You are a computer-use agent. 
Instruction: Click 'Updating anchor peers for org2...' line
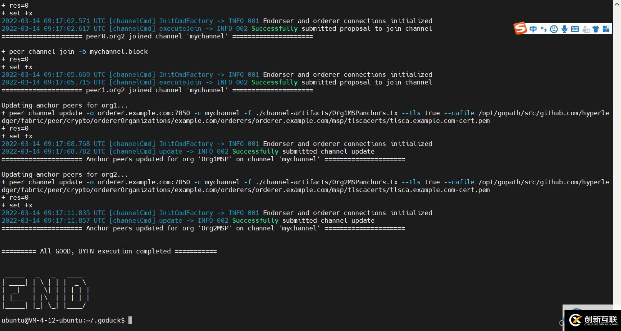tap(65, 174)
